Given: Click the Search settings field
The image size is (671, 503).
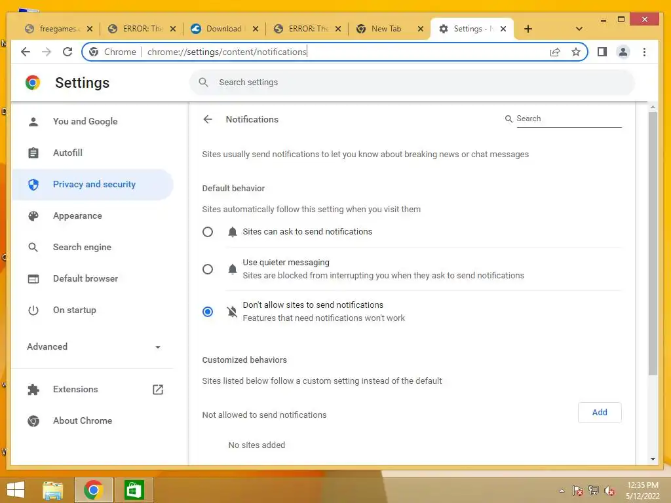Looking at the screenshot, I should [412, 82].
